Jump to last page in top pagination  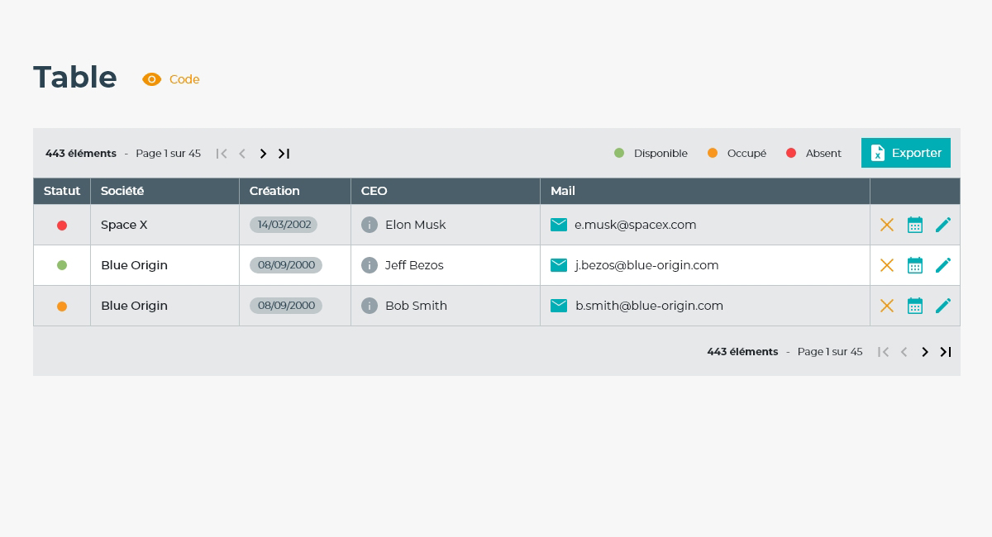click(x=284, y=154)
